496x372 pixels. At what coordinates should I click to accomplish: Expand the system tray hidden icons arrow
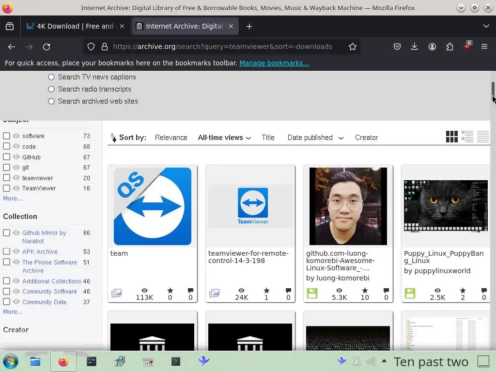pos(384,361)
